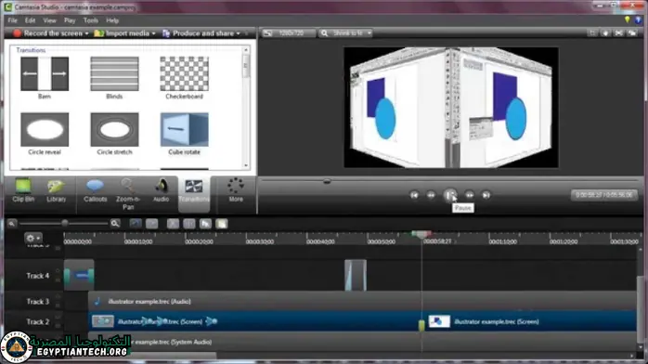Click the timeline zoom slider handle

point(65,224)
